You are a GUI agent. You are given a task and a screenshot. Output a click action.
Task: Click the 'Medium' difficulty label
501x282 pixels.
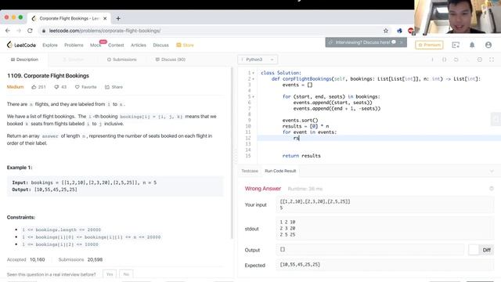coord(16,87)
